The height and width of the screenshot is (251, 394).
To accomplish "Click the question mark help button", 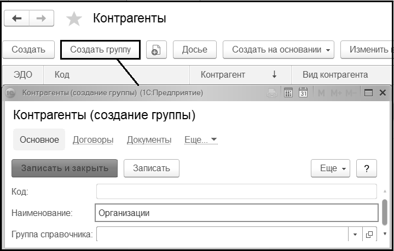I will [367, 168].
